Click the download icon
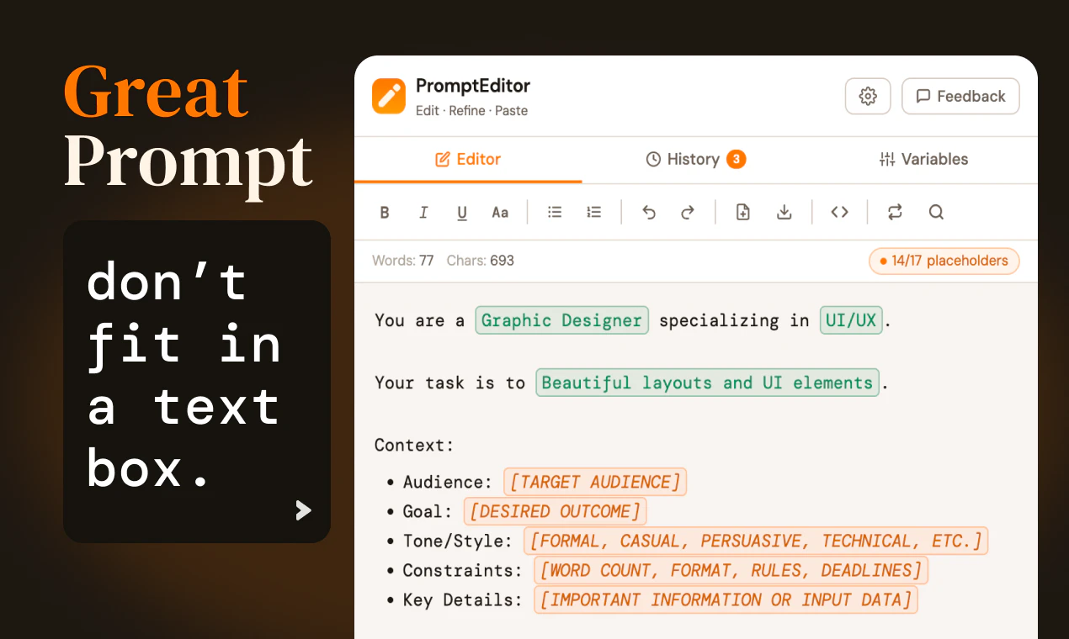Viewport: 1069px width, 639px height. click(784, 213)
